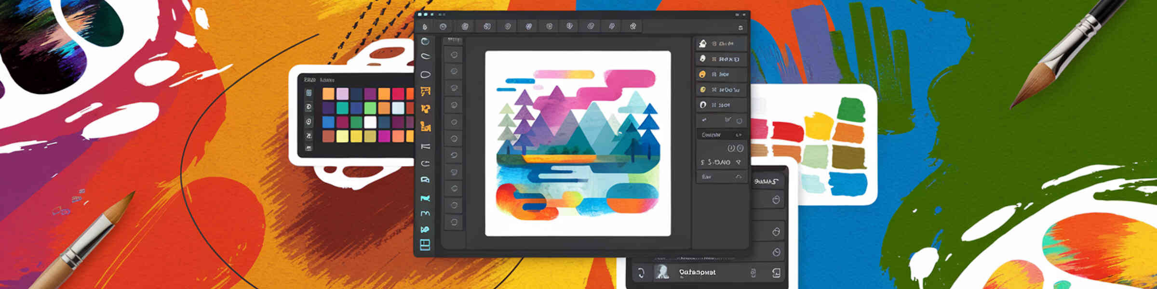Select the teal swatch in the palette panel
The image size is (1157, 289).
click(x=342, y=108)
